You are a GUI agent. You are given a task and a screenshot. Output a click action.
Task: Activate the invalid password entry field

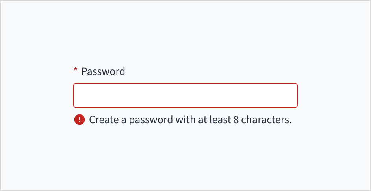[x=185, y=95]
